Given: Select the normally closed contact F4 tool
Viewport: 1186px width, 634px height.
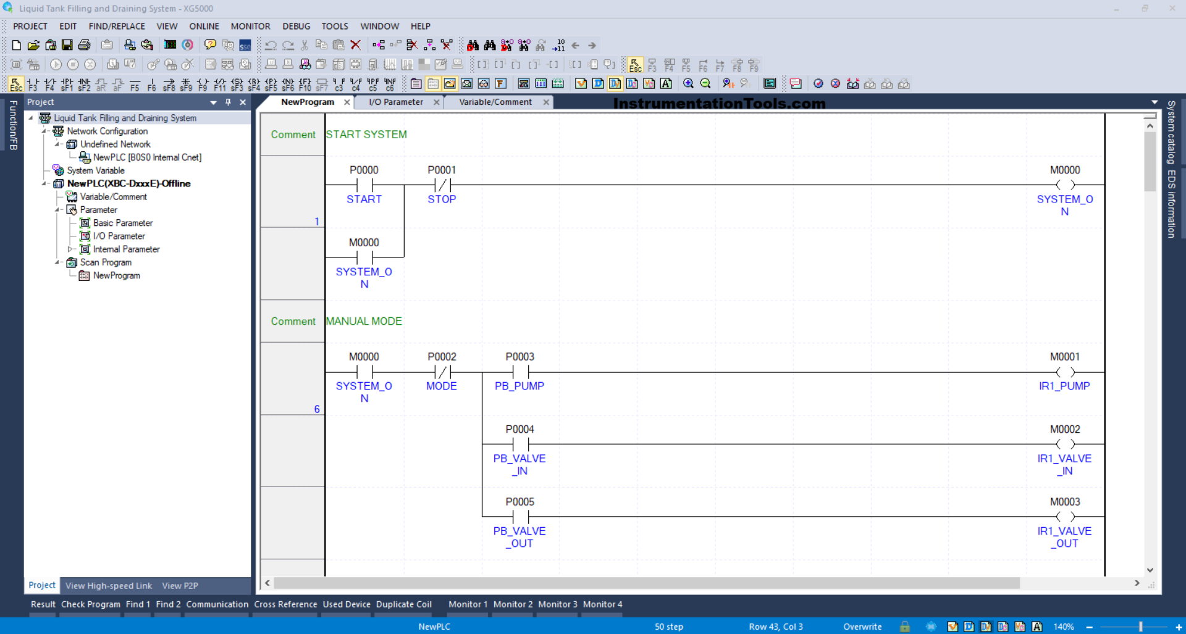Looking at the screenshot, I should pos(49,84).
